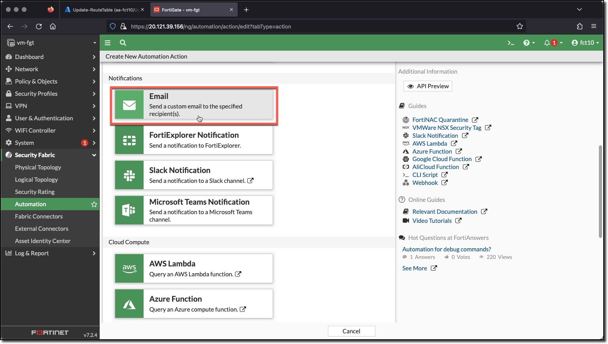The image size is (608, 344).
Task: Click See More FortiAnswers link
Action: (415, 268)
